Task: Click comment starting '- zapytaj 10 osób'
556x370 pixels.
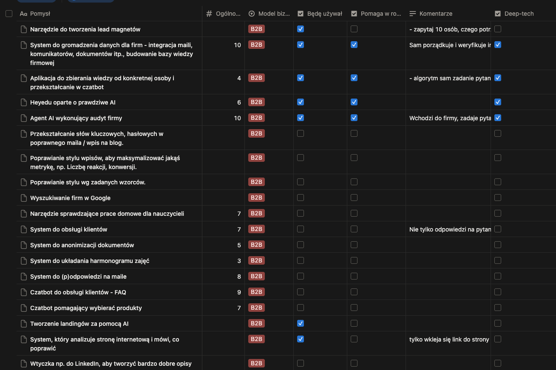Action: coord(450,29)
